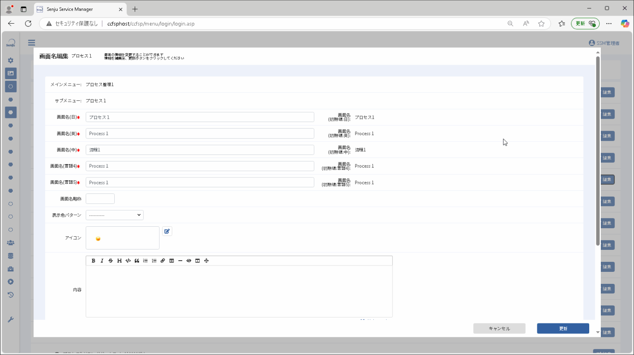Insert an unordered bullet list

pos(146,261)
